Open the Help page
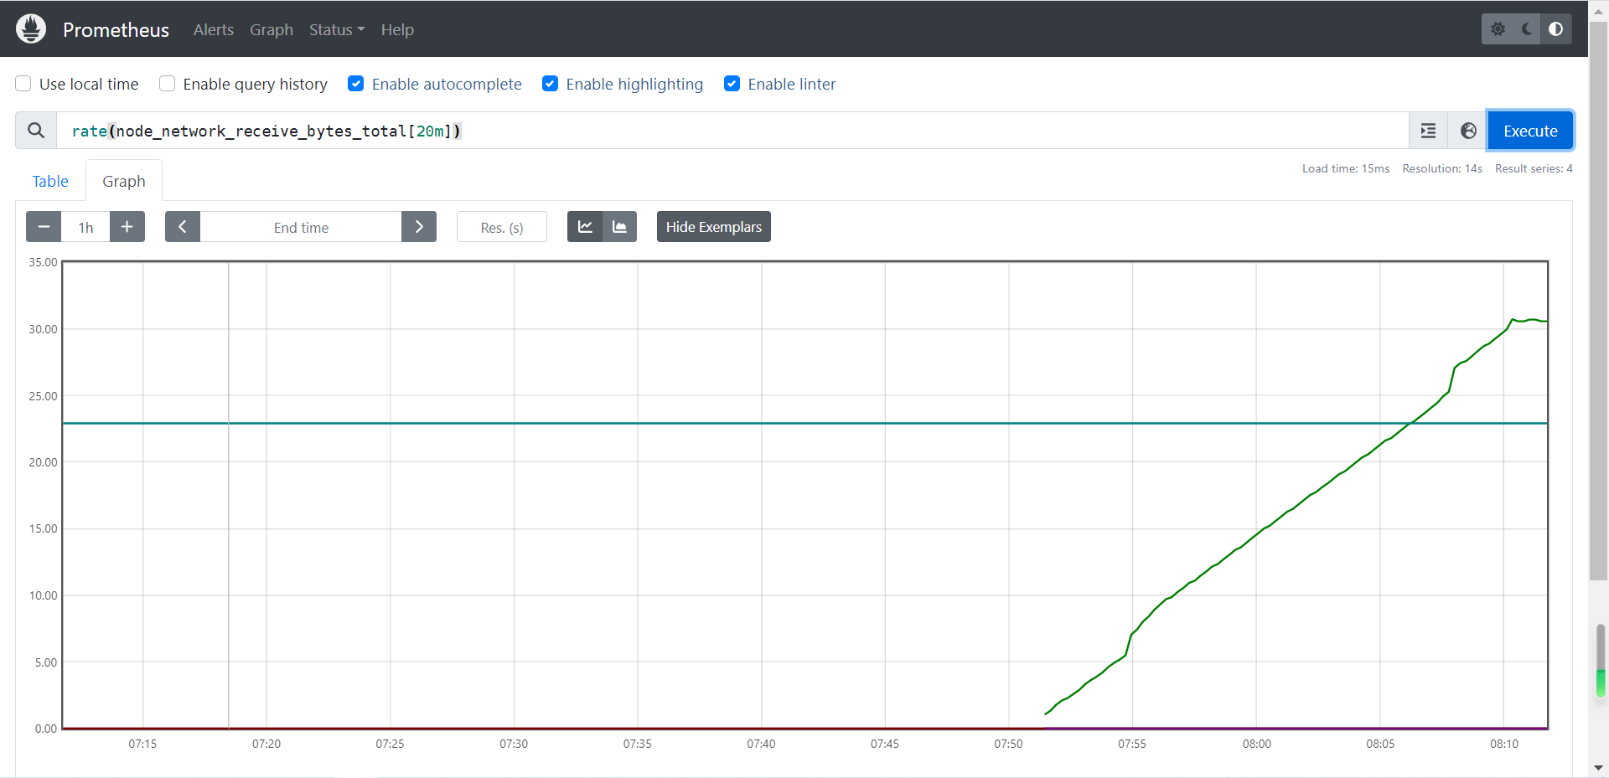Image resolution: width=1609 pixels, height=778 pixels. coord(397,29)
